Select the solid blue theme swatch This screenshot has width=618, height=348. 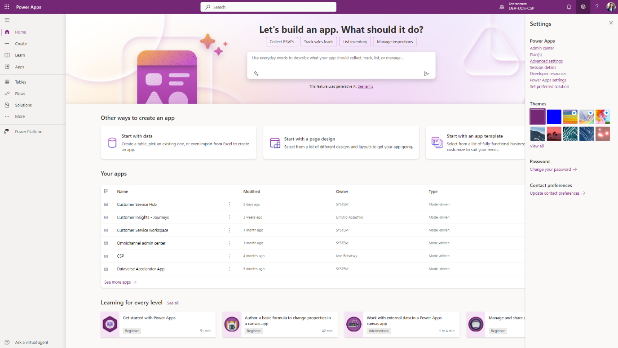point(554,117)
